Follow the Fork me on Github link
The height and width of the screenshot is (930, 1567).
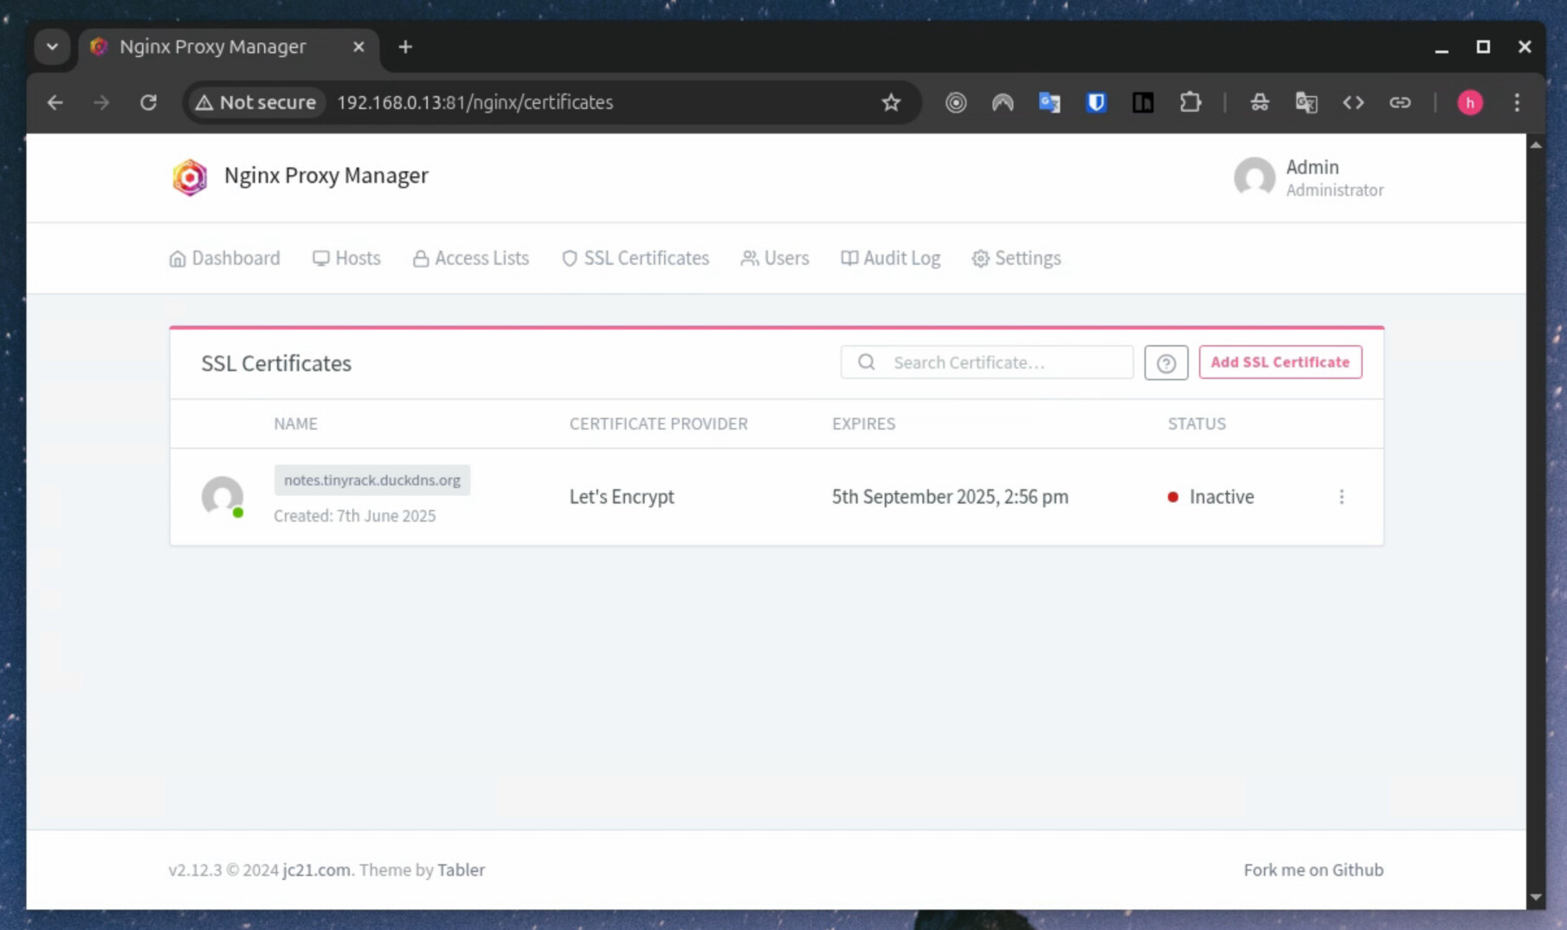click(x=1313, y=869)
